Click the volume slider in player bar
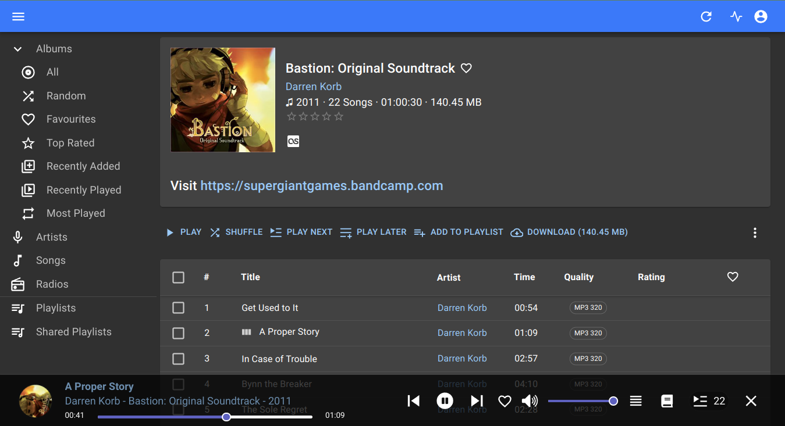785x426 pixels. pyautogui.click(x=580, y=401)
